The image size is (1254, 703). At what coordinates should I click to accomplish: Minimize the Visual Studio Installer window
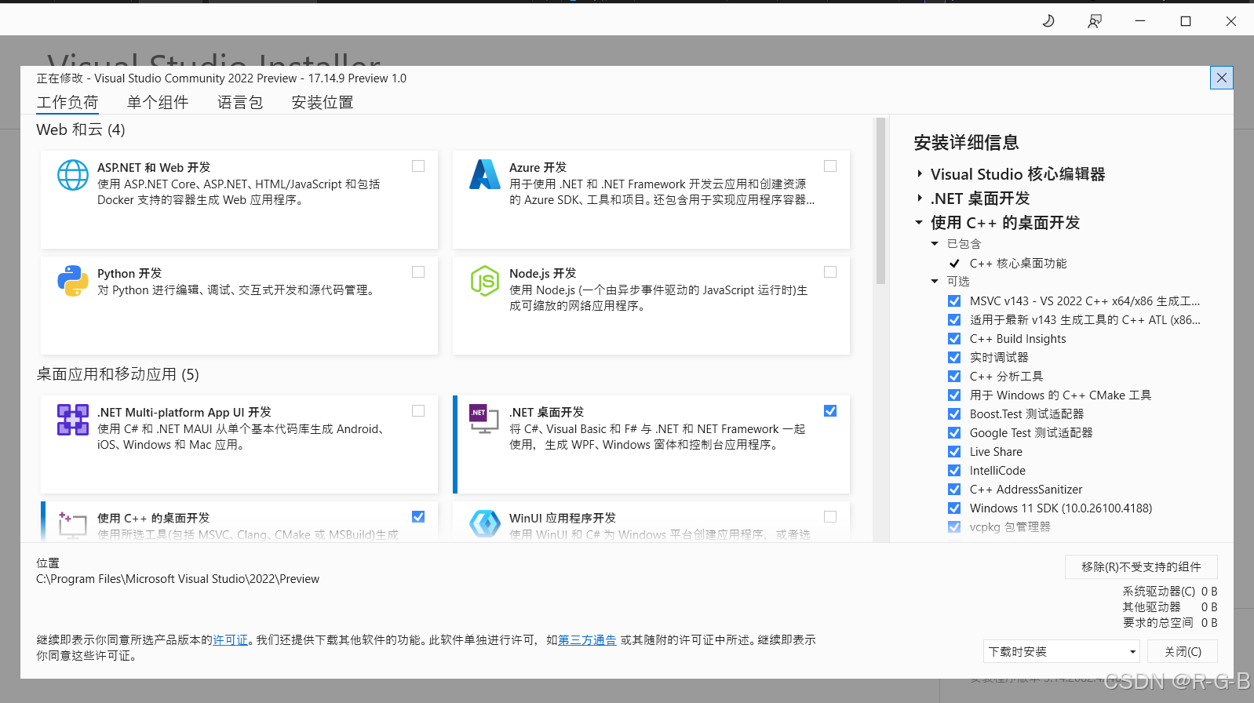[x=1140, y=21]
